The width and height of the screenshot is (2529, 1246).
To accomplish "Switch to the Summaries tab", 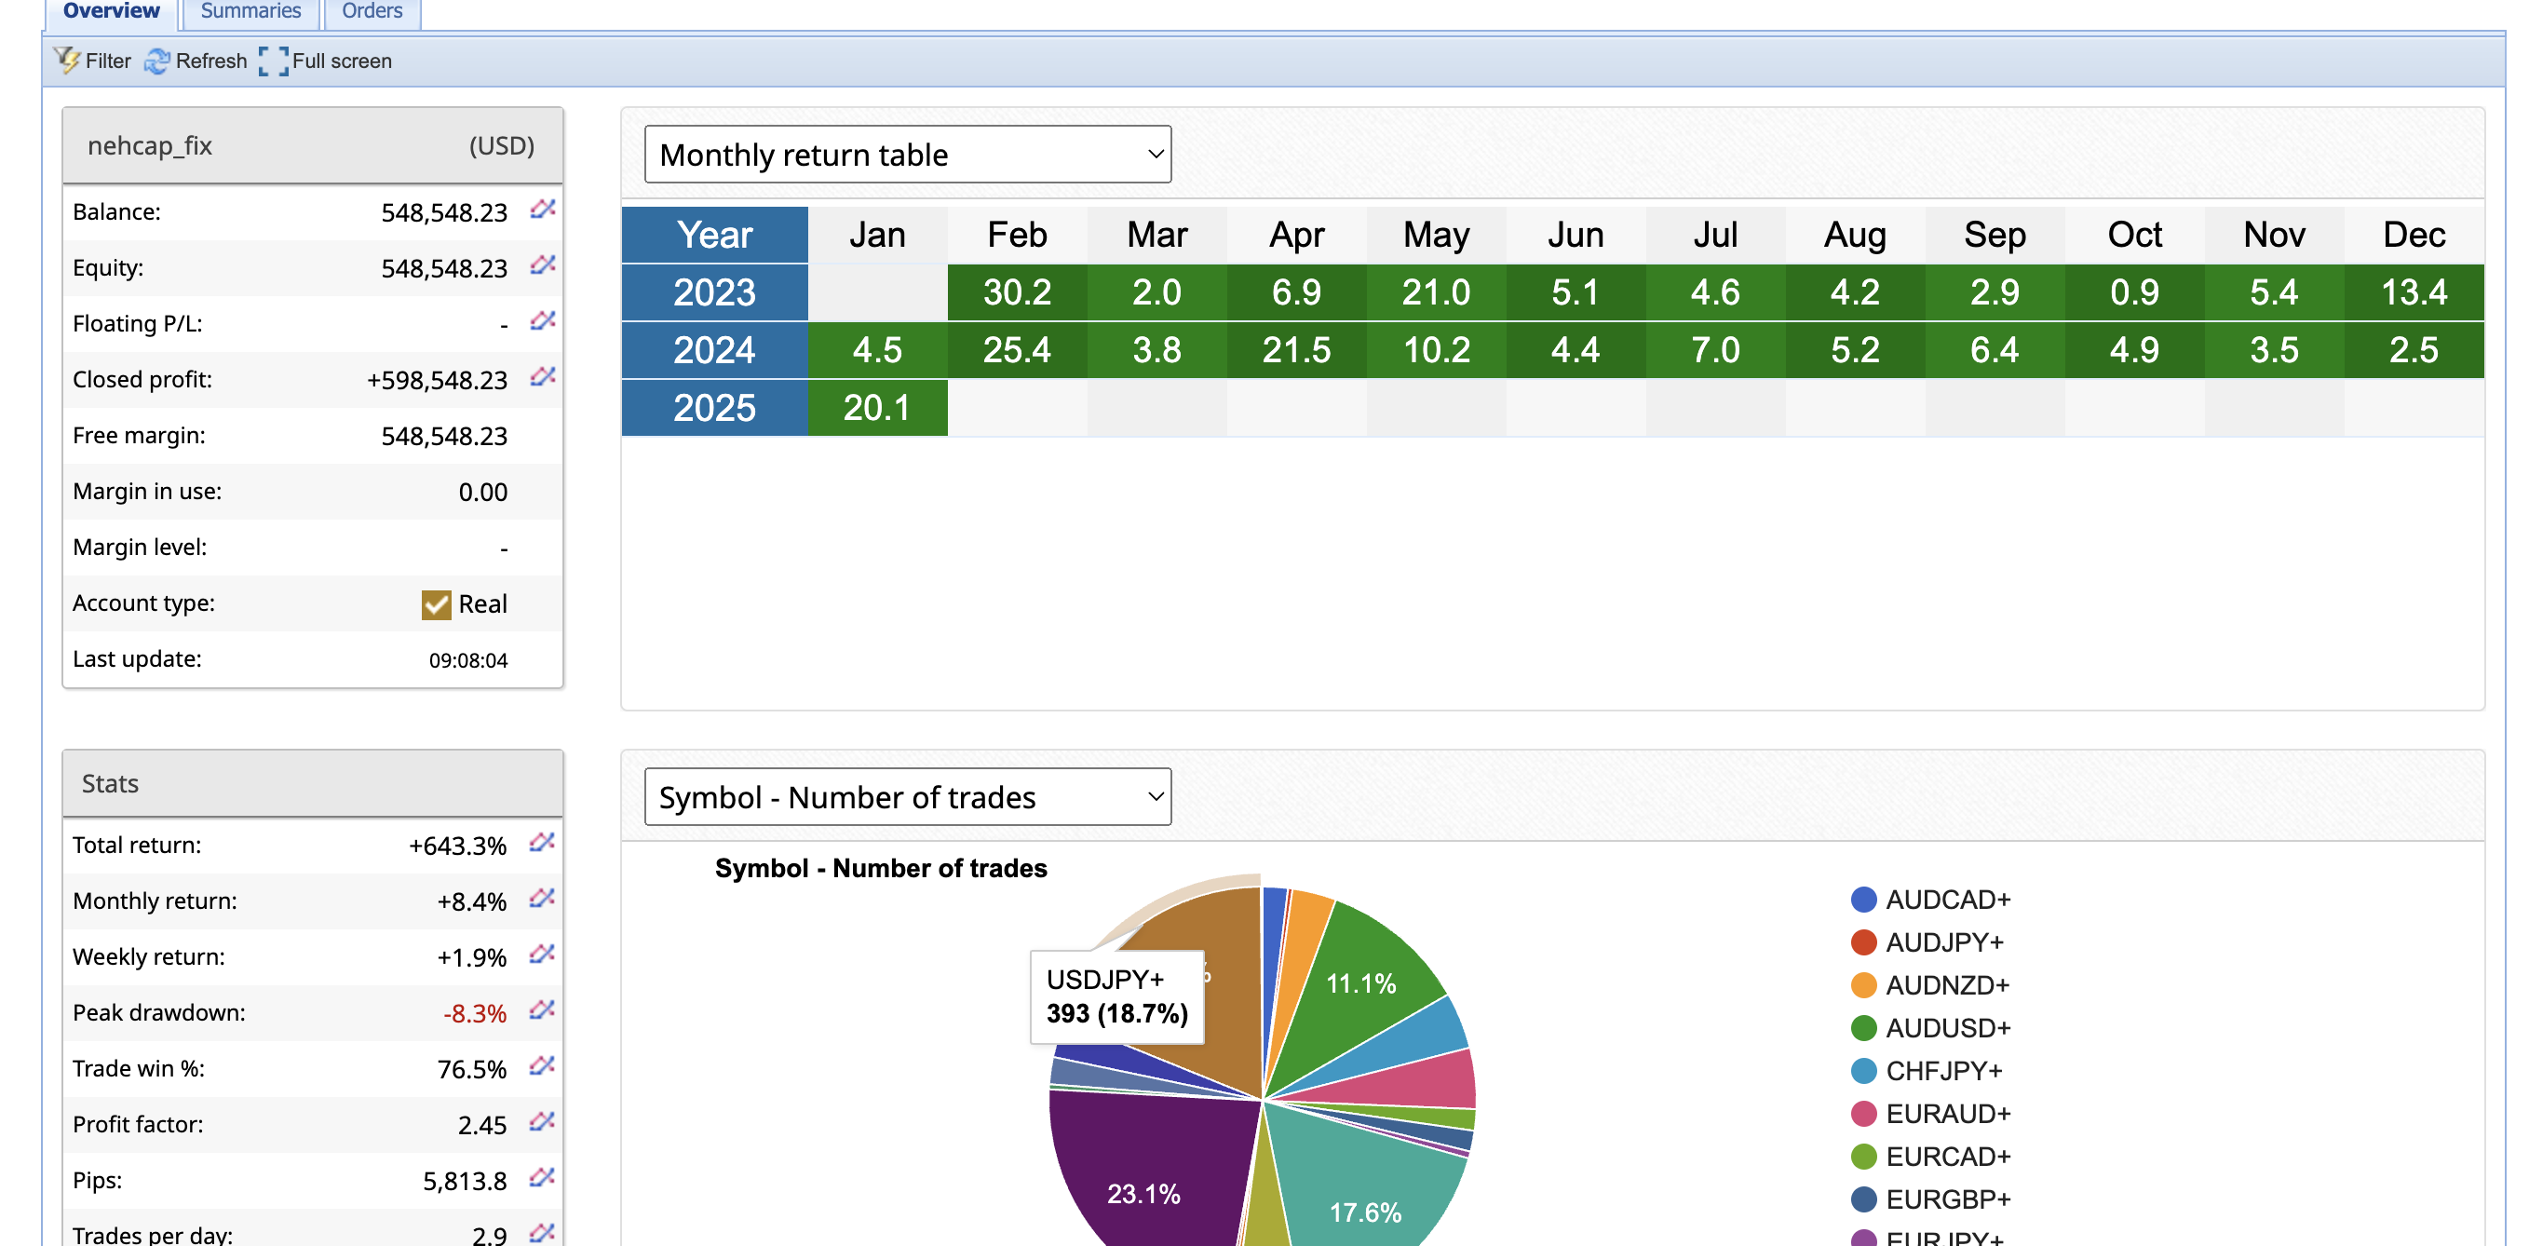I will [x=250, y=11].
